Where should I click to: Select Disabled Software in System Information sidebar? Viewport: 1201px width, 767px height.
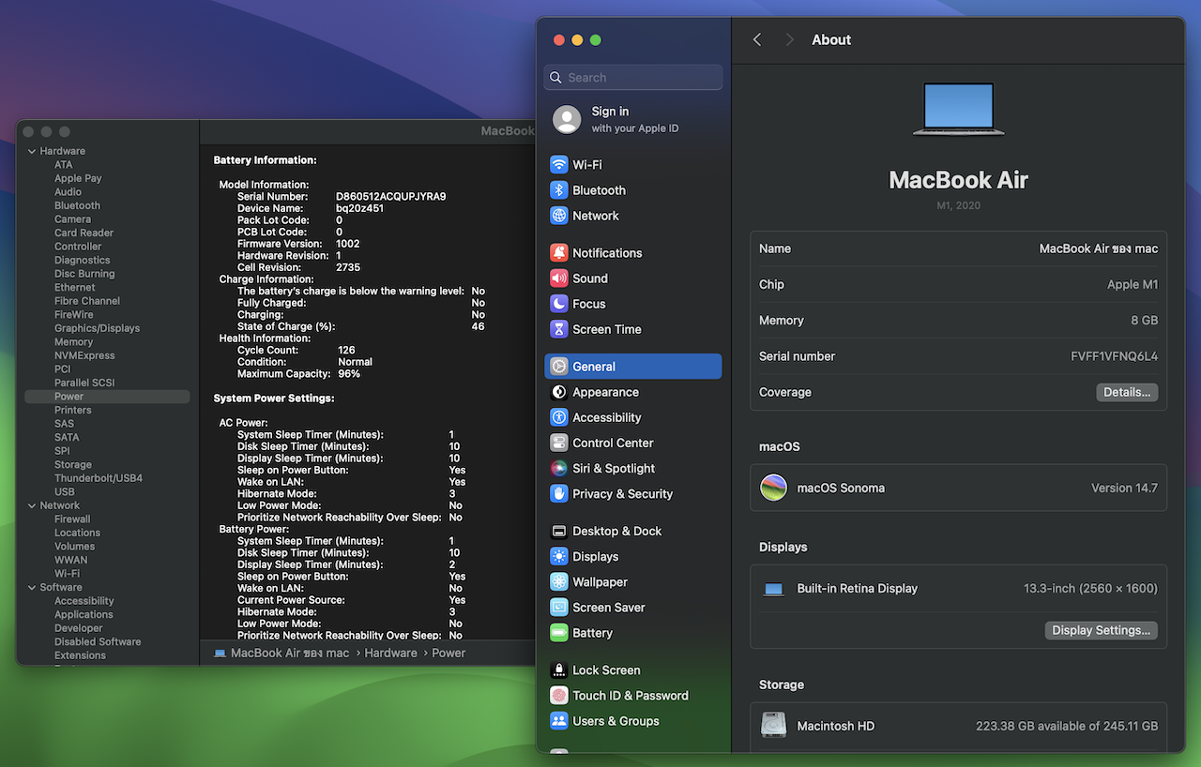pos(98,641)
